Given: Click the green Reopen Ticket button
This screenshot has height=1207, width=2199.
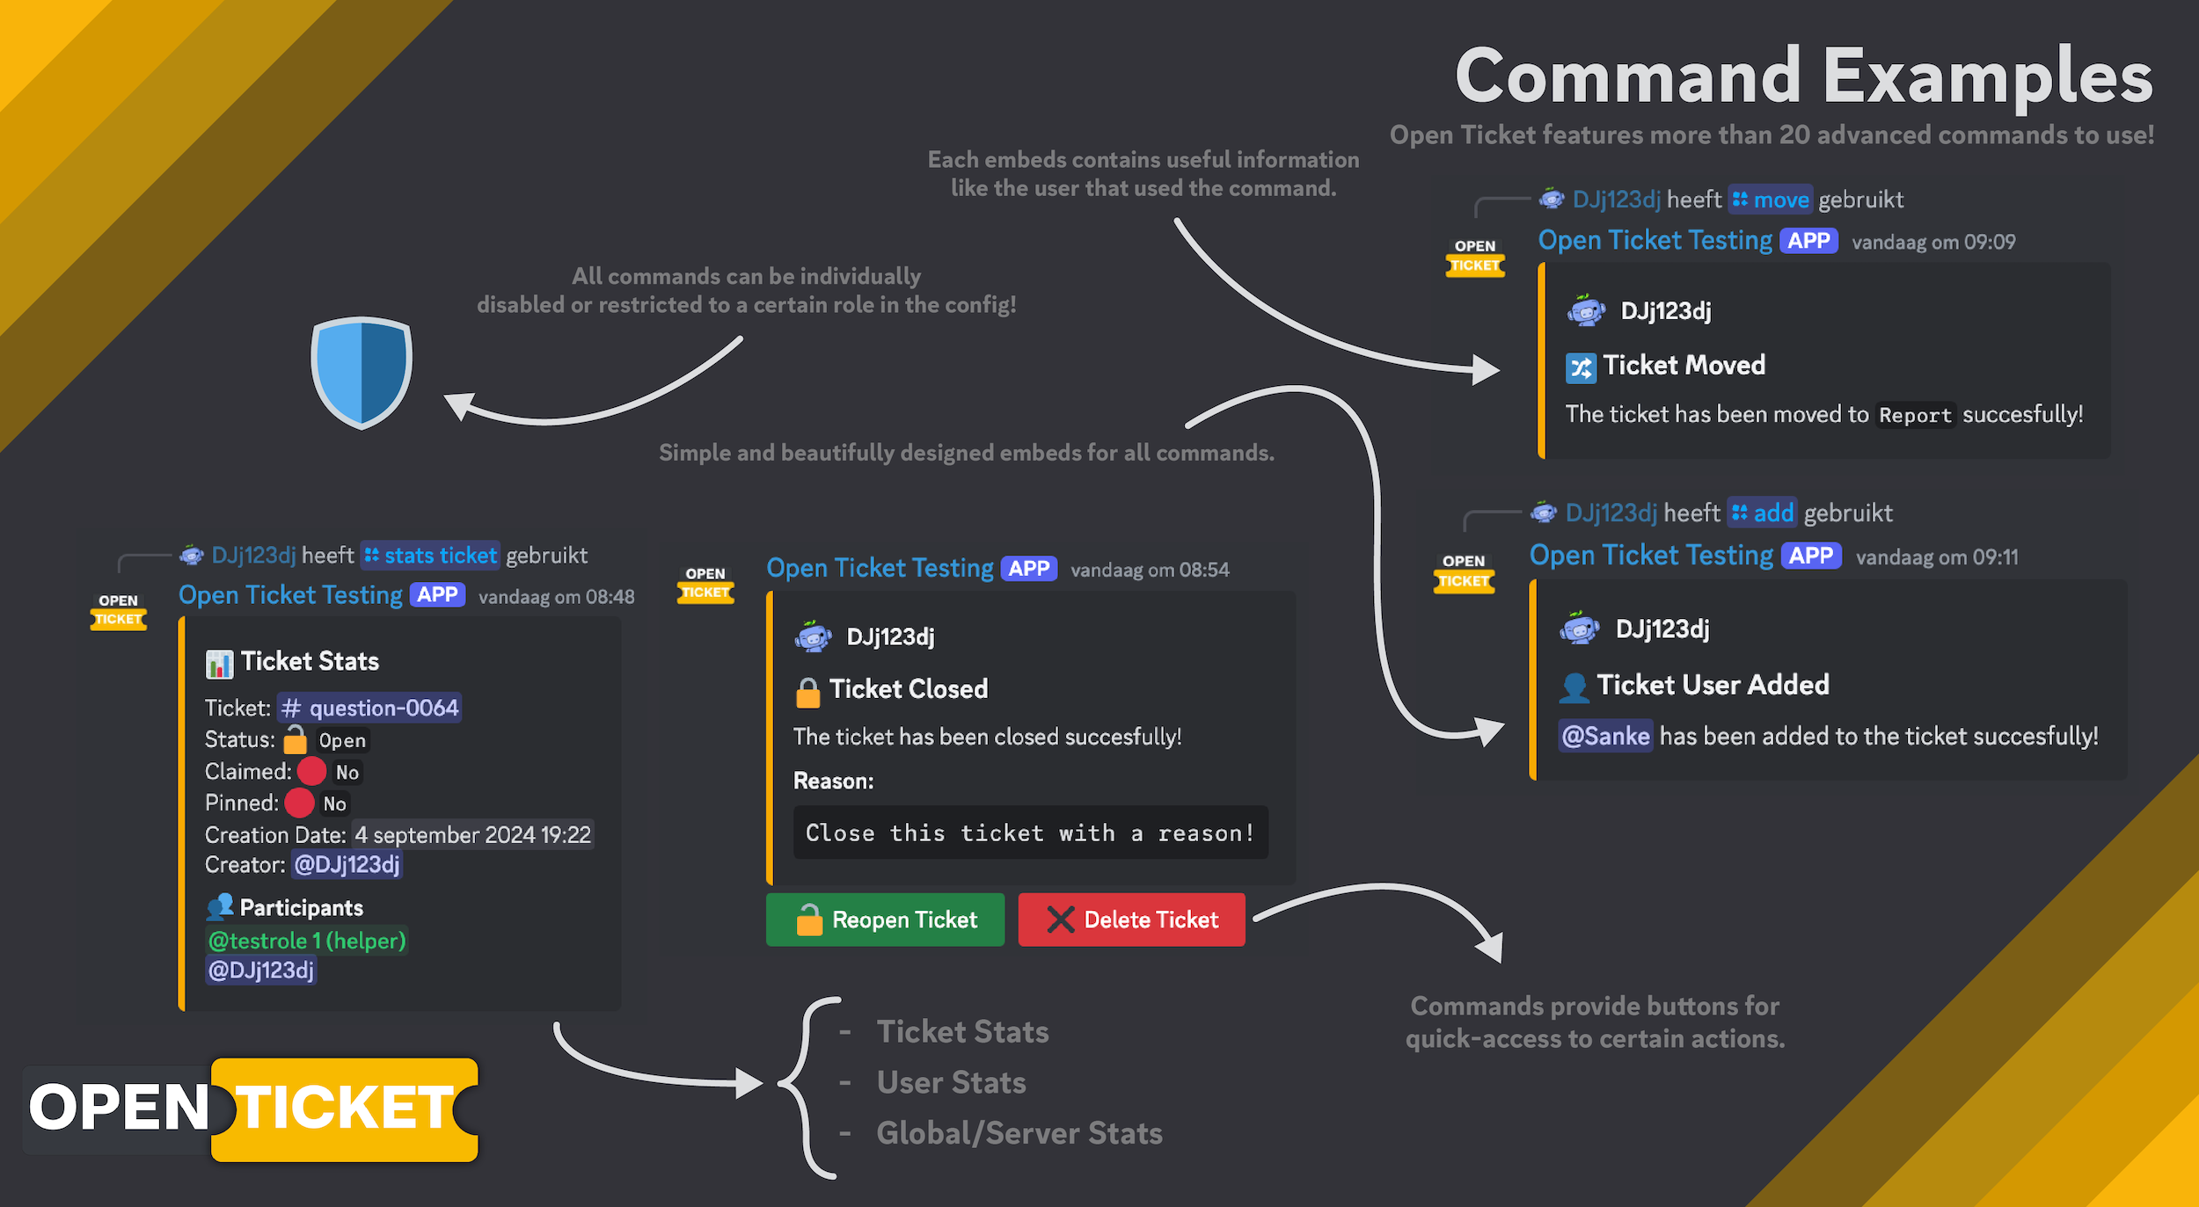Looking at the screenshot, I should click(x=885, y=920).
